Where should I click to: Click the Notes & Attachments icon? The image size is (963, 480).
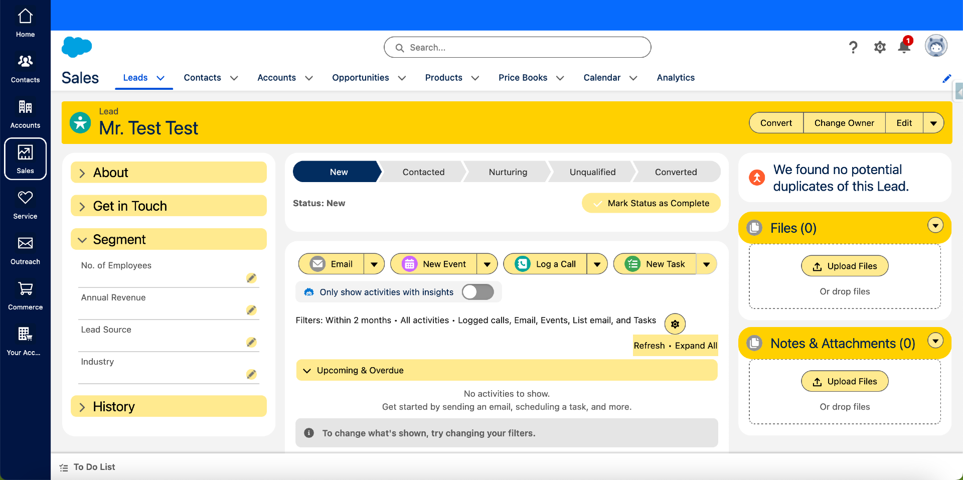point(754,343)
